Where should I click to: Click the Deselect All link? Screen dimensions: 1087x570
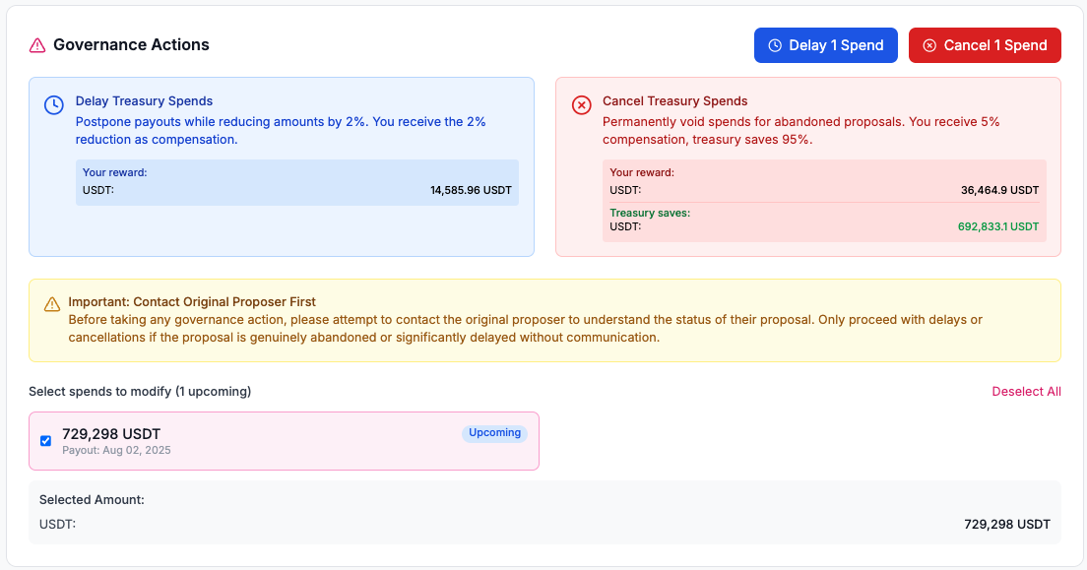1026,392
